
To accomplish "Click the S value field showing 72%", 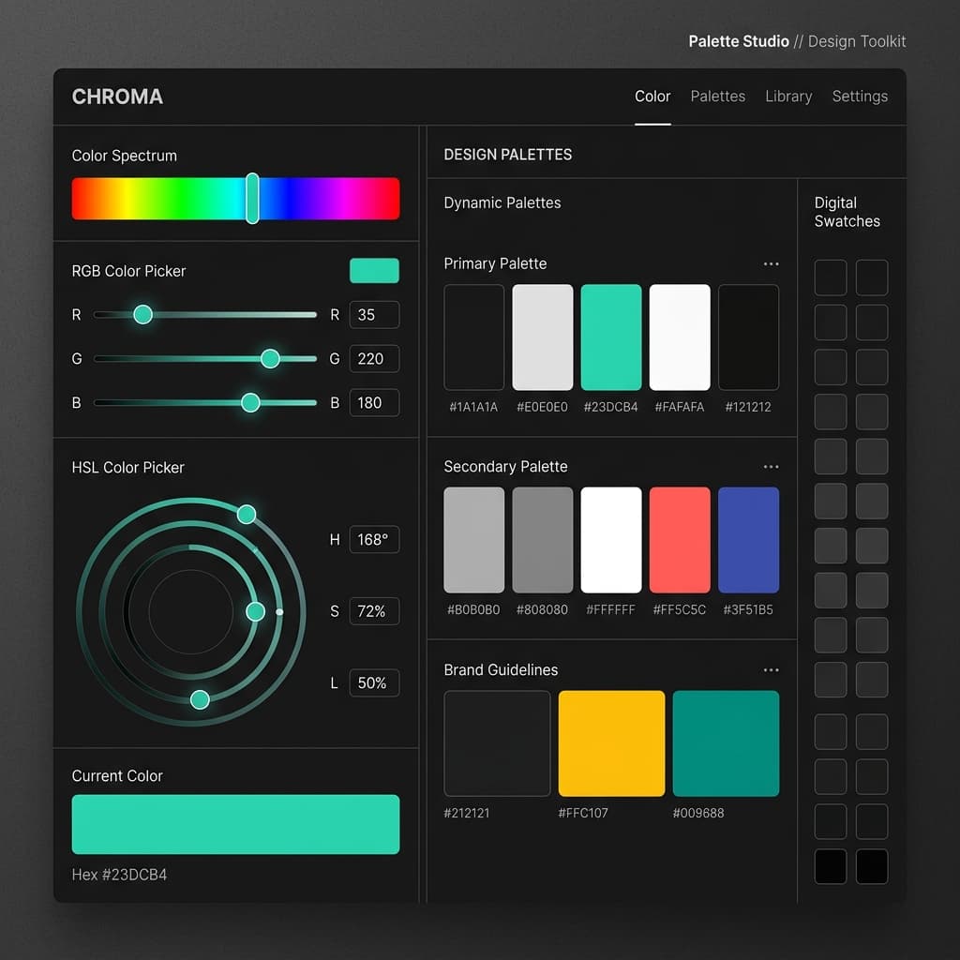I will tap(374, 611).
